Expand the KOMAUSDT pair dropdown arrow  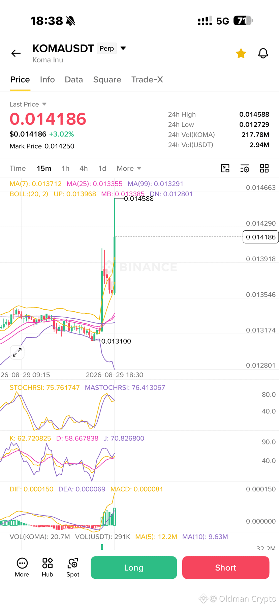123,48
